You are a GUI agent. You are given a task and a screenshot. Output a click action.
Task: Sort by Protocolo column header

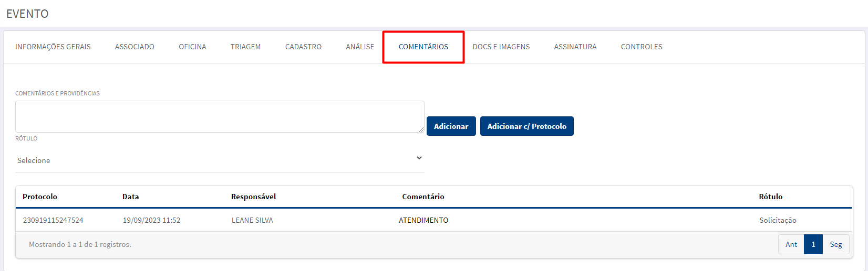coord(40,197)
